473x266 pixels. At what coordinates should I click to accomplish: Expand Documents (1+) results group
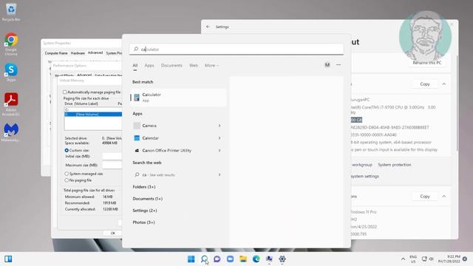[x=148, y=199]
